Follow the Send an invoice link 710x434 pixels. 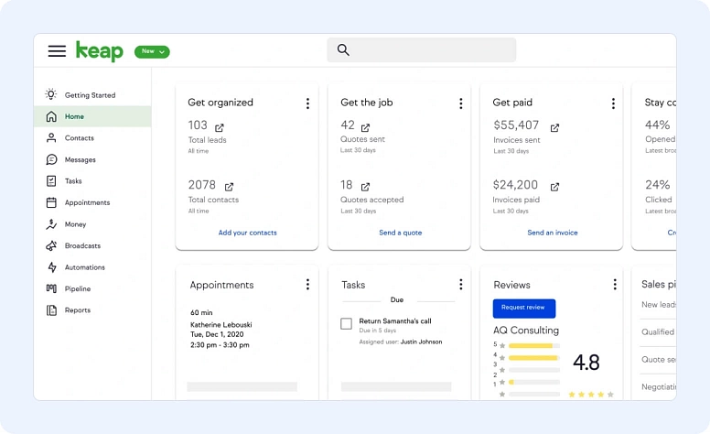pos(553,233)
